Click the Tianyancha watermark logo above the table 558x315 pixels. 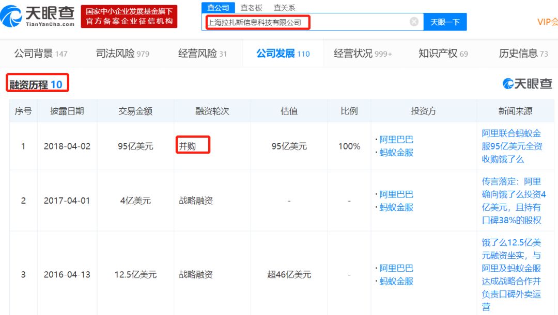pos(527,83)
